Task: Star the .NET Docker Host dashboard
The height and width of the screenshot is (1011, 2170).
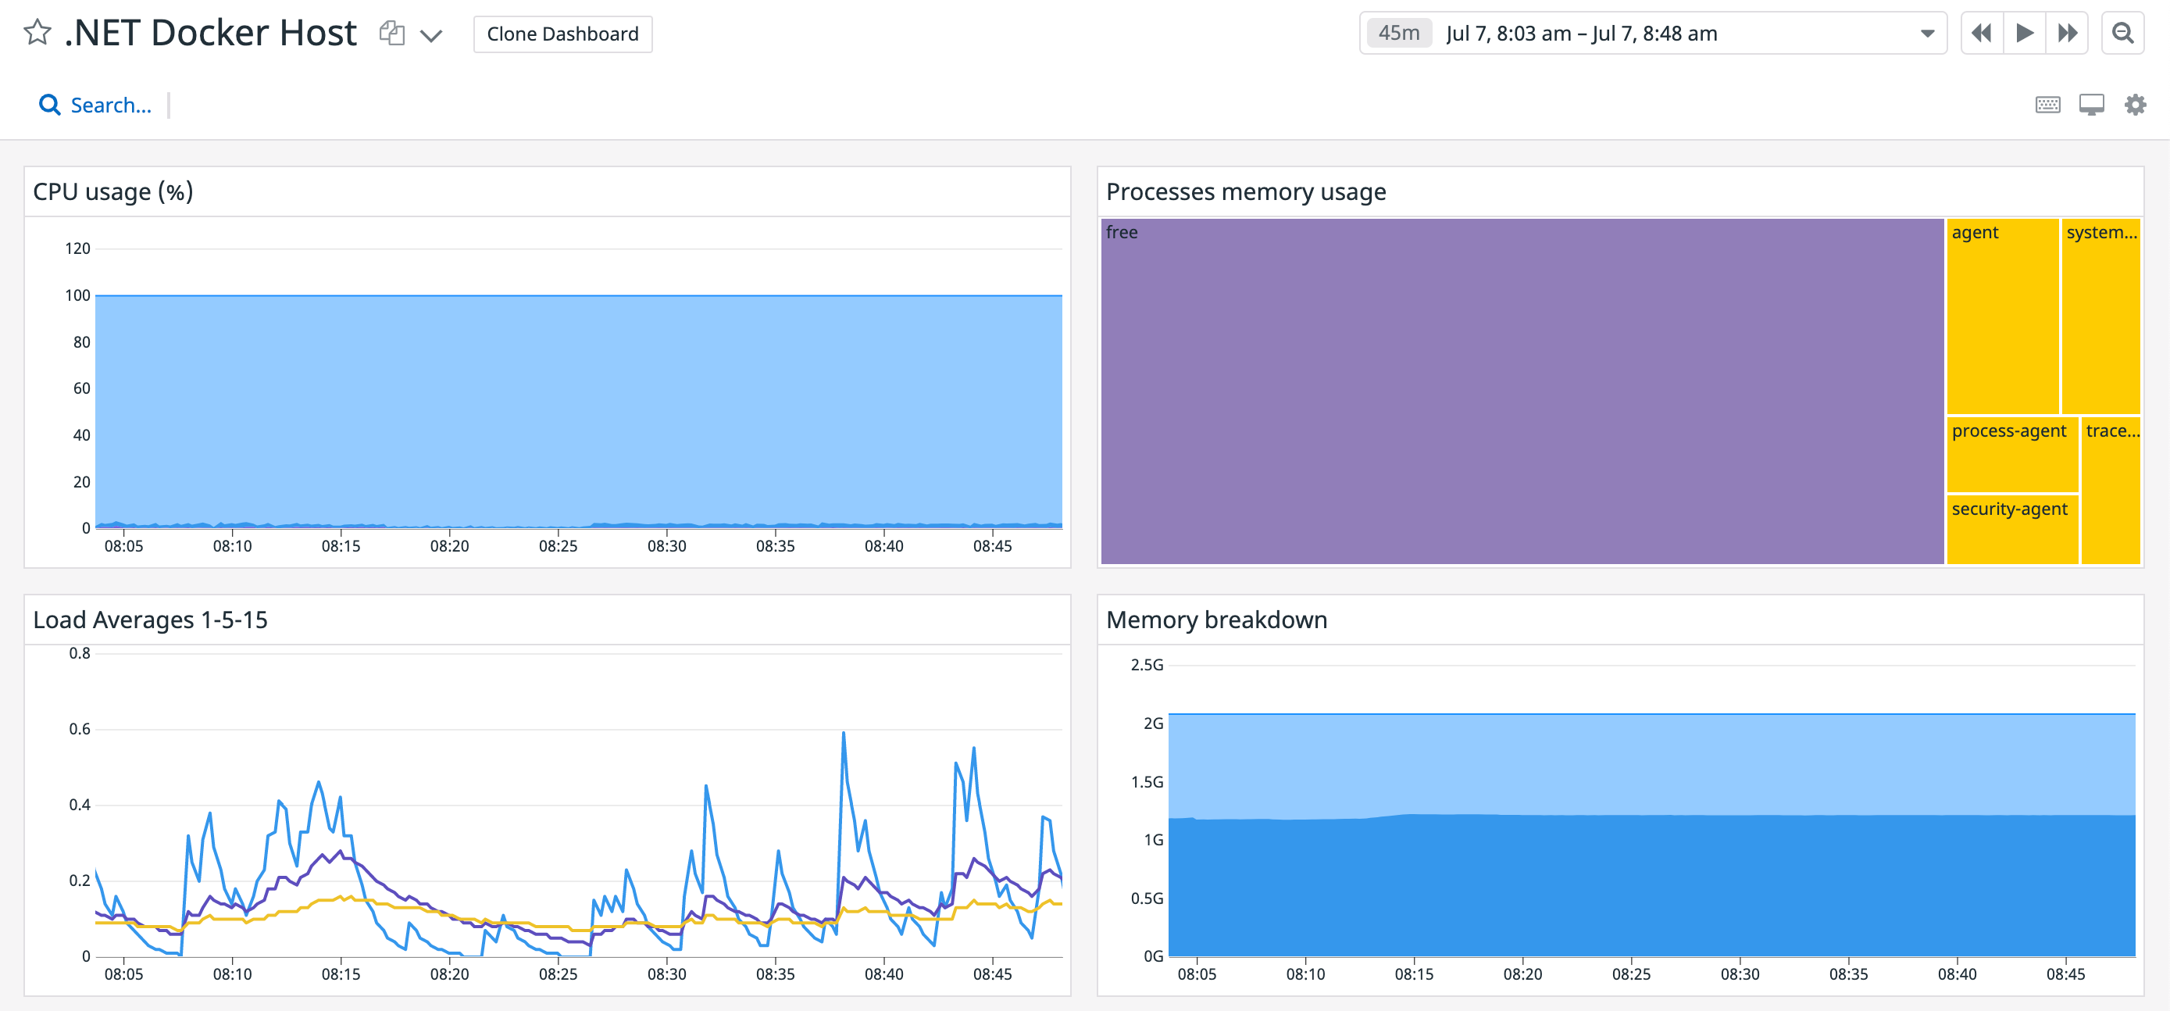Action: pyautogui.click(x=37, y=34)
